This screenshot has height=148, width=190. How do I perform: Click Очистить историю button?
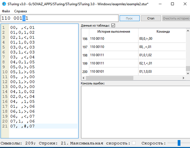[176, 18]
